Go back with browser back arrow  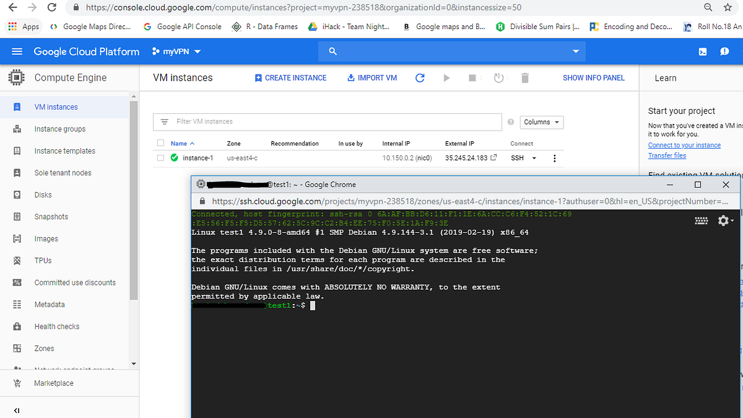[13, 7]
